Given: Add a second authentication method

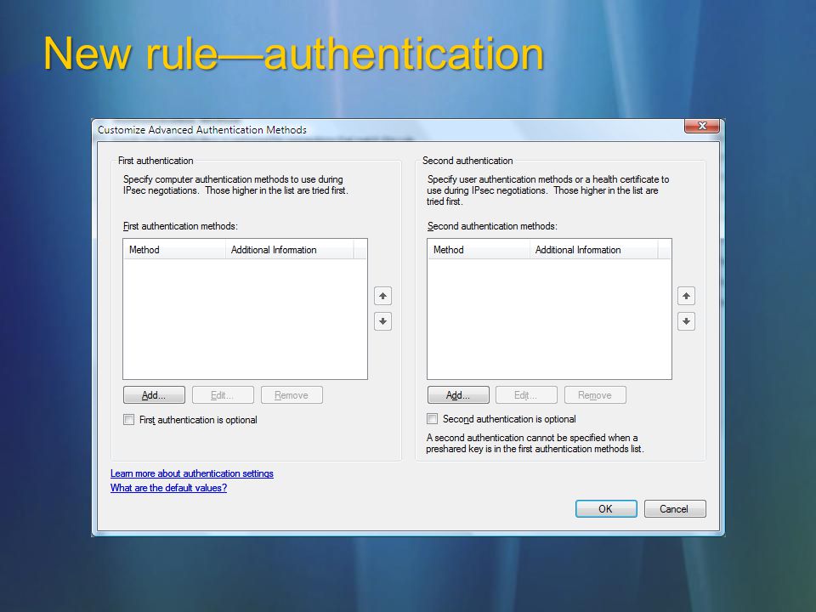Looking at the screenshot, I should [458, 395].
